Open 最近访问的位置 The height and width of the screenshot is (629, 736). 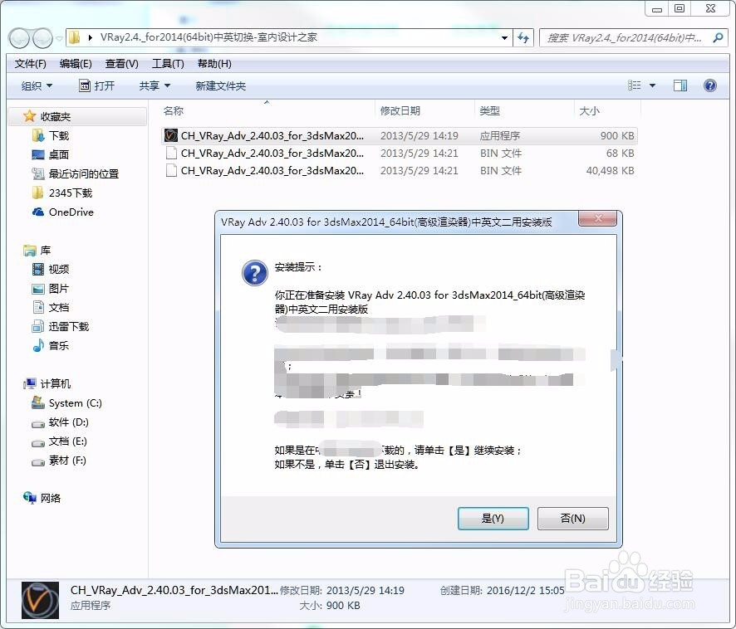click(x=75, y=174)
